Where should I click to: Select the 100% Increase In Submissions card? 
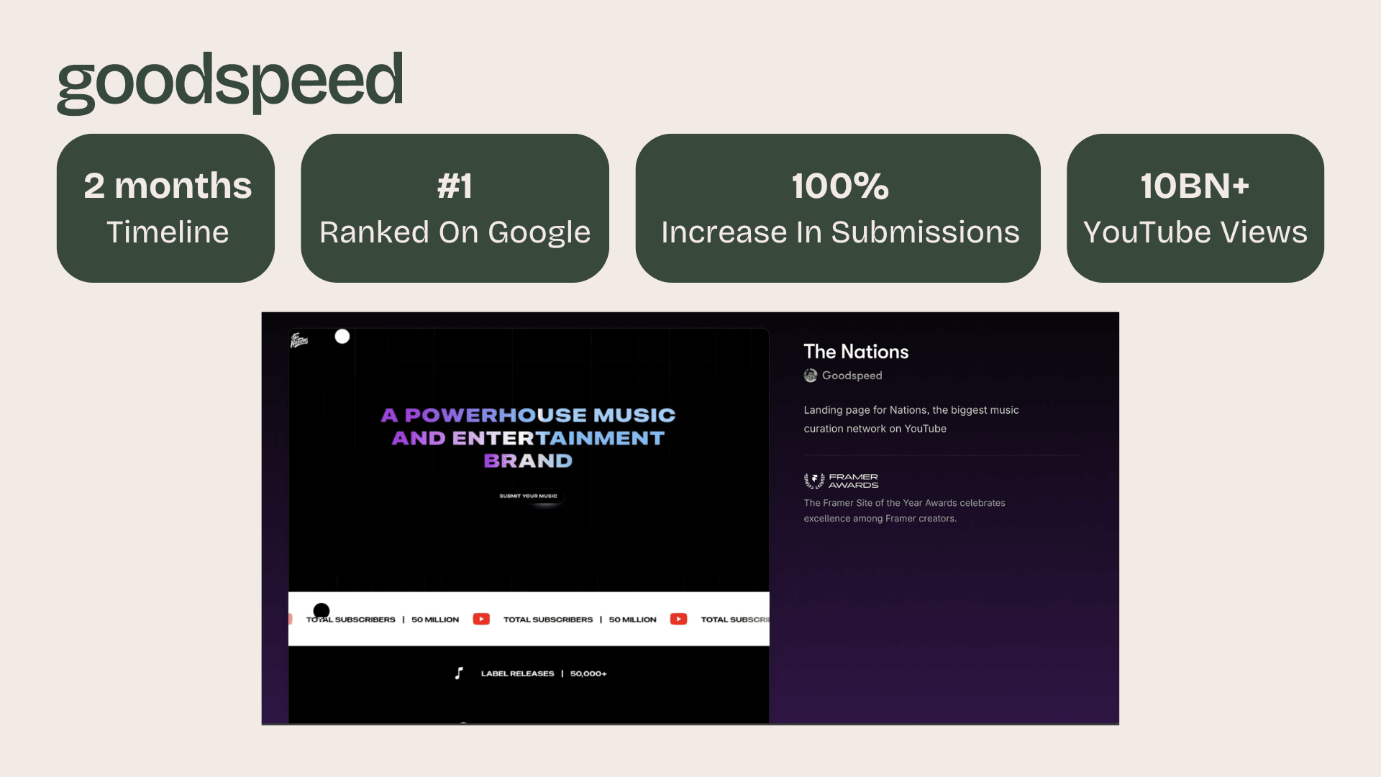(x=838, y=208)
